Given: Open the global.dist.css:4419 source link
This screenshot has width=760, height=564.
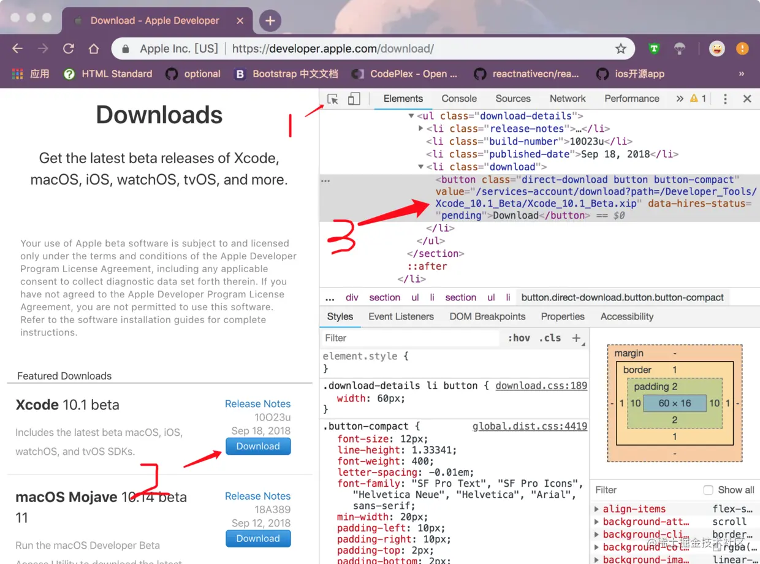Looking at the screenshot, I should tap(530, 427).
